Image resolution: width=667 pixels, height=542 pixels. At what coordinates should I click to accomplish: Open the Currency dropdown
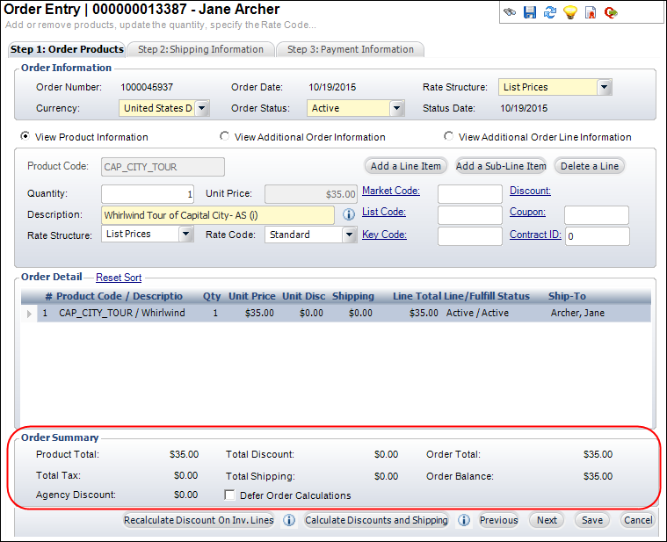click(x=202, y=108)
